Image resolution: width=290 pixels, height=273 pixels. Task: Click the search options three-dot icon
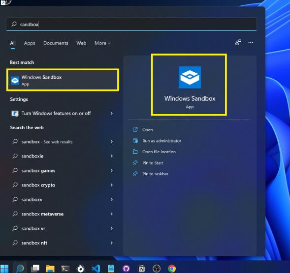pyautogui.click(x=251, y=42)
